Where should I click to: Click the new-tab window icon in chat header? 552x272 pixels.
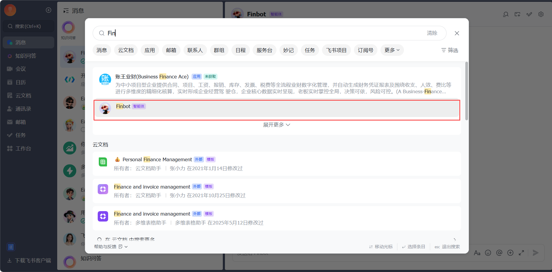click(517, 14)
